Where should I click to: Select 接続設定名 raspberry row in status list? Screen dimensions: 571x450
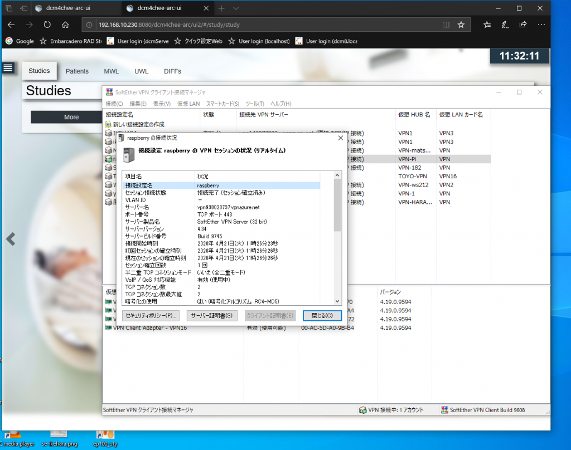221,185
